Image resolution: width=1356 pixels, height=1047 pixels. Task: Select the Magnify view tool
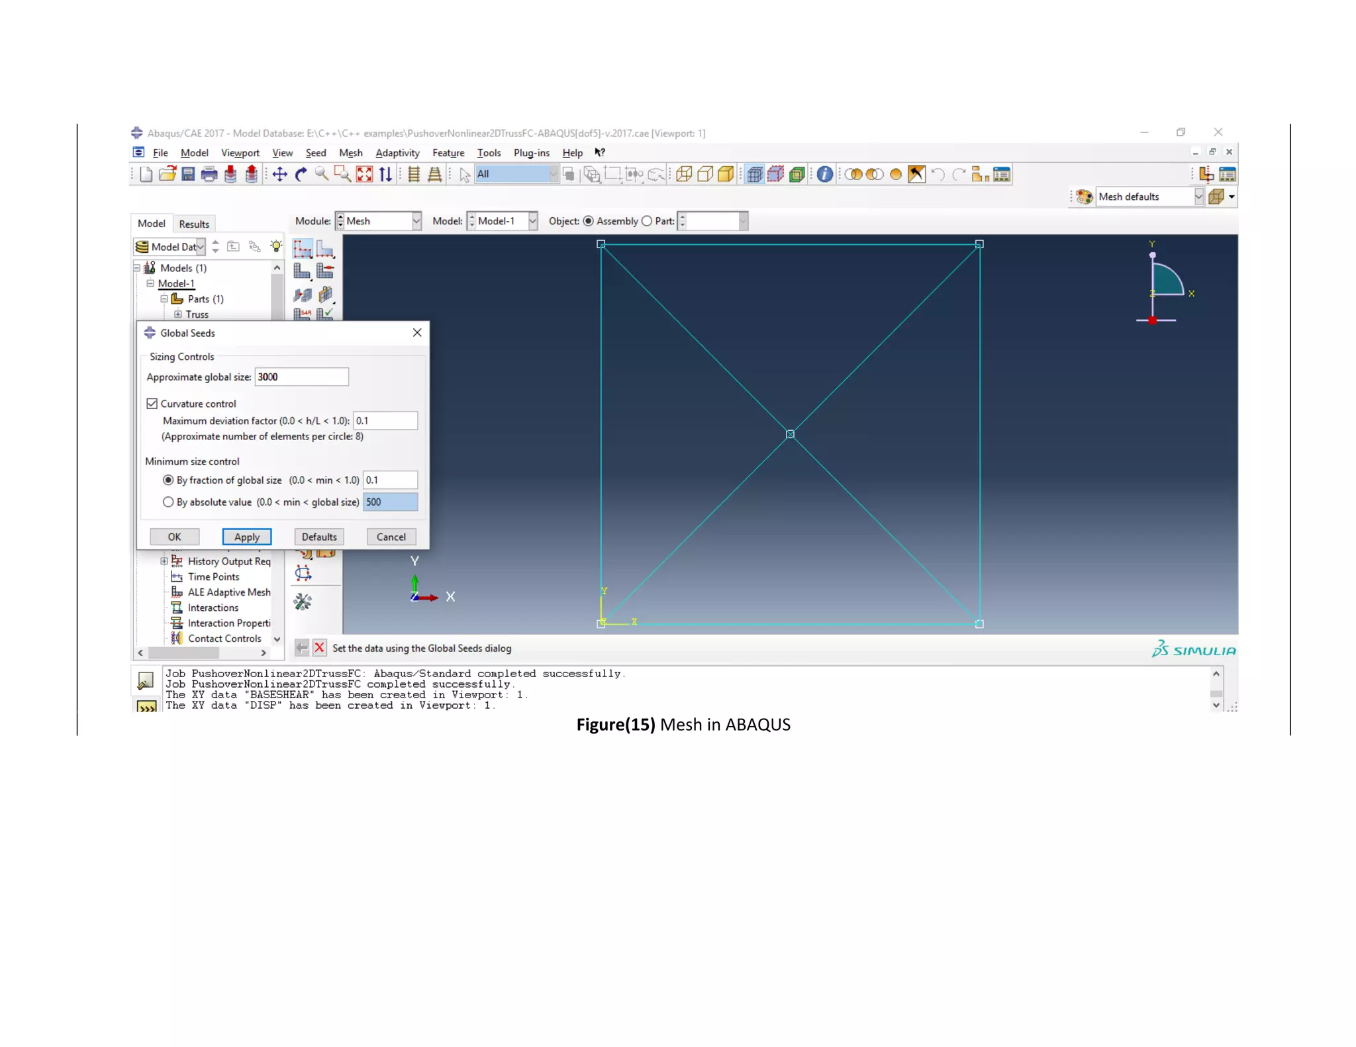[322, 175]
